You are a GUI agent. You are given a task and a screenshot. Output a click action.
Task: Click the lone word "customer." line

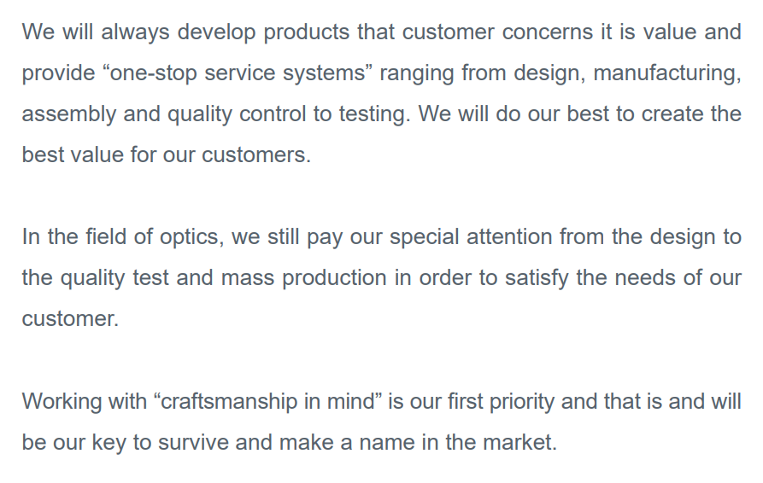point(70,318)
